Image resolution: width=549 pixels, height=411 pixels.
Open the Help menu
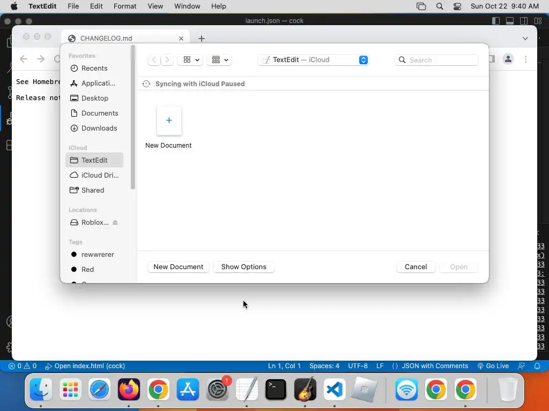point(219,6)
